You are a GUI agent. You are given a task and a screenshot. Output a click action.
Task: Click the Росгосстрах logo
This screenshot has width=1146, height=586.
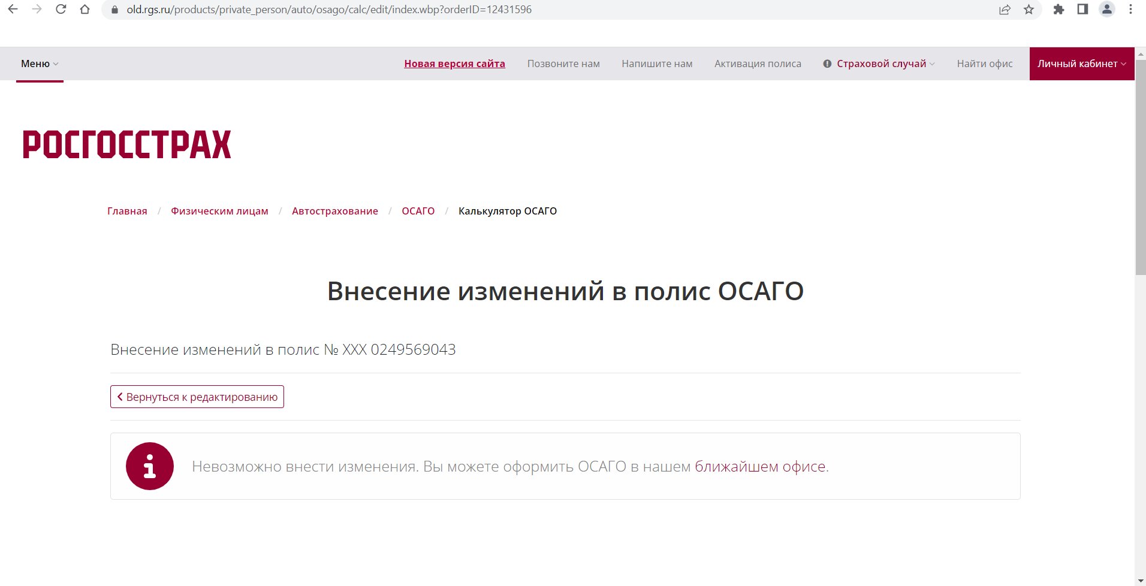126,144
